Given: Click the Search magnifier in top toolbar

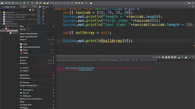Looking at the screenshot, I should 184,3.
